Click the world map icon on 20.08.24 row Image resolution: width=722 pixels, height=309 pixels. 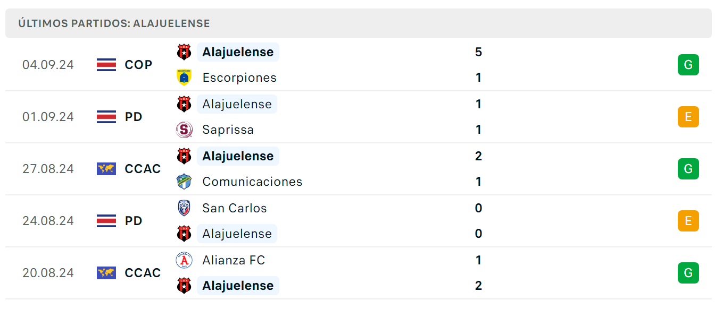tap(106, 273)
